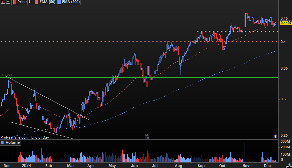Click the red down-arrow page icon

click(3, 2)
